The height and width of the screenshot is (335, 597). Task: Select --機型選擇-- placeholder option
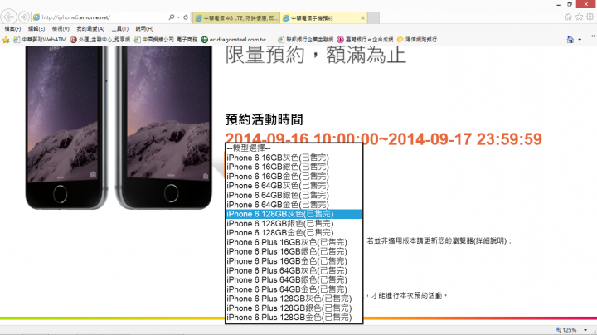(294, 148)
